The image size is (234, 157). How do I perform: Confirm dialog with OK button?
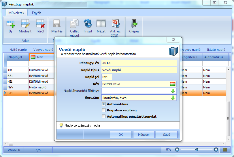(x=120, y=135)
